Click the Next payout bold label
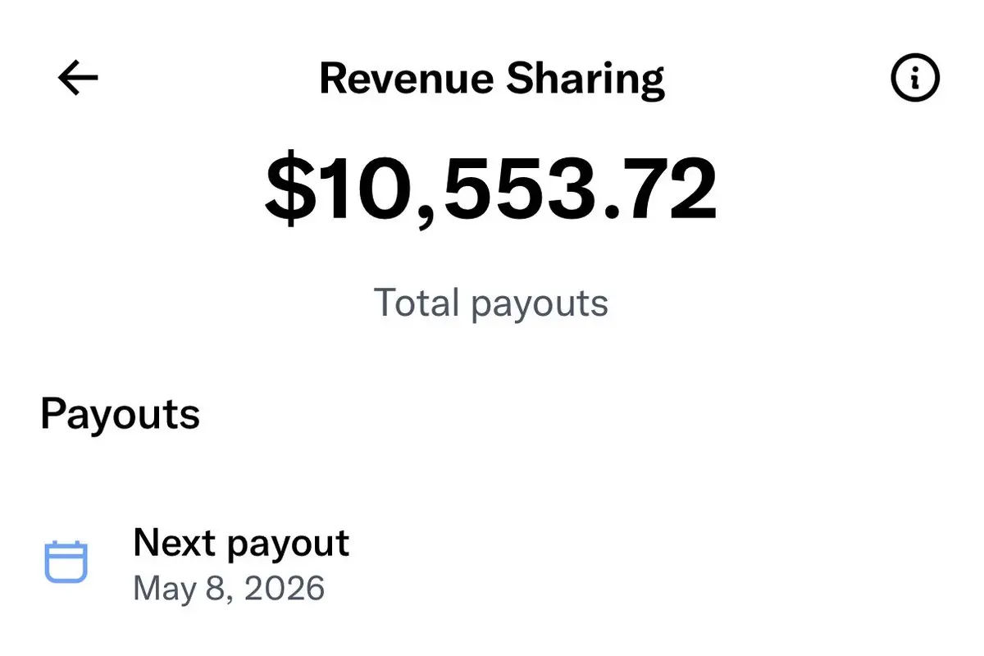Image resolution: width=984 pixels, height=656 pixels. coord(241,544)
